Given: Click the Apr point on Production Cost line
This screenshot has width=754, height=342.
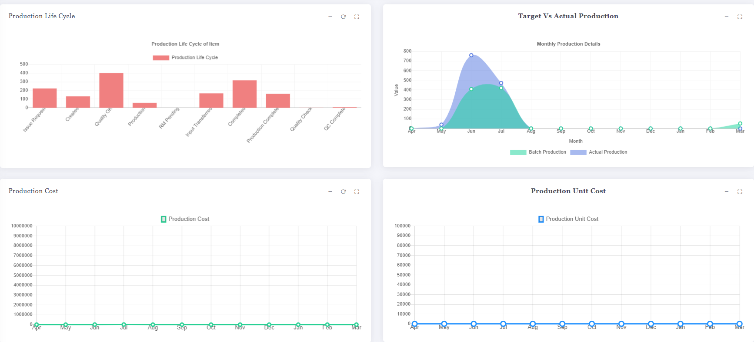Looking at the screenshot, I should point(37,325).
